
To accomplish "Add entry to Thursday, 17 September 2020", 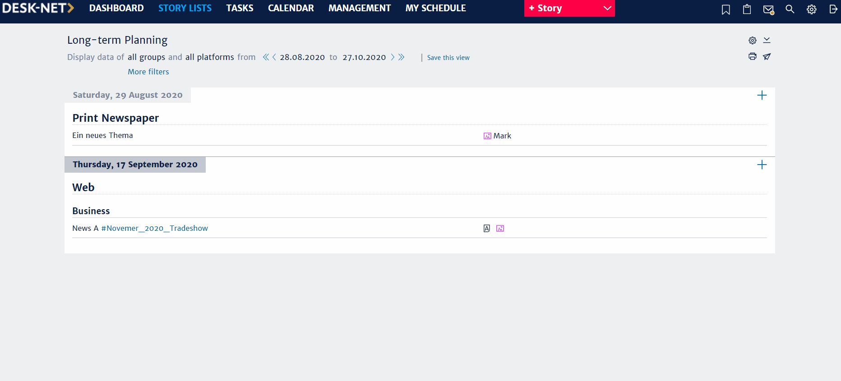I will coord(762,165).
